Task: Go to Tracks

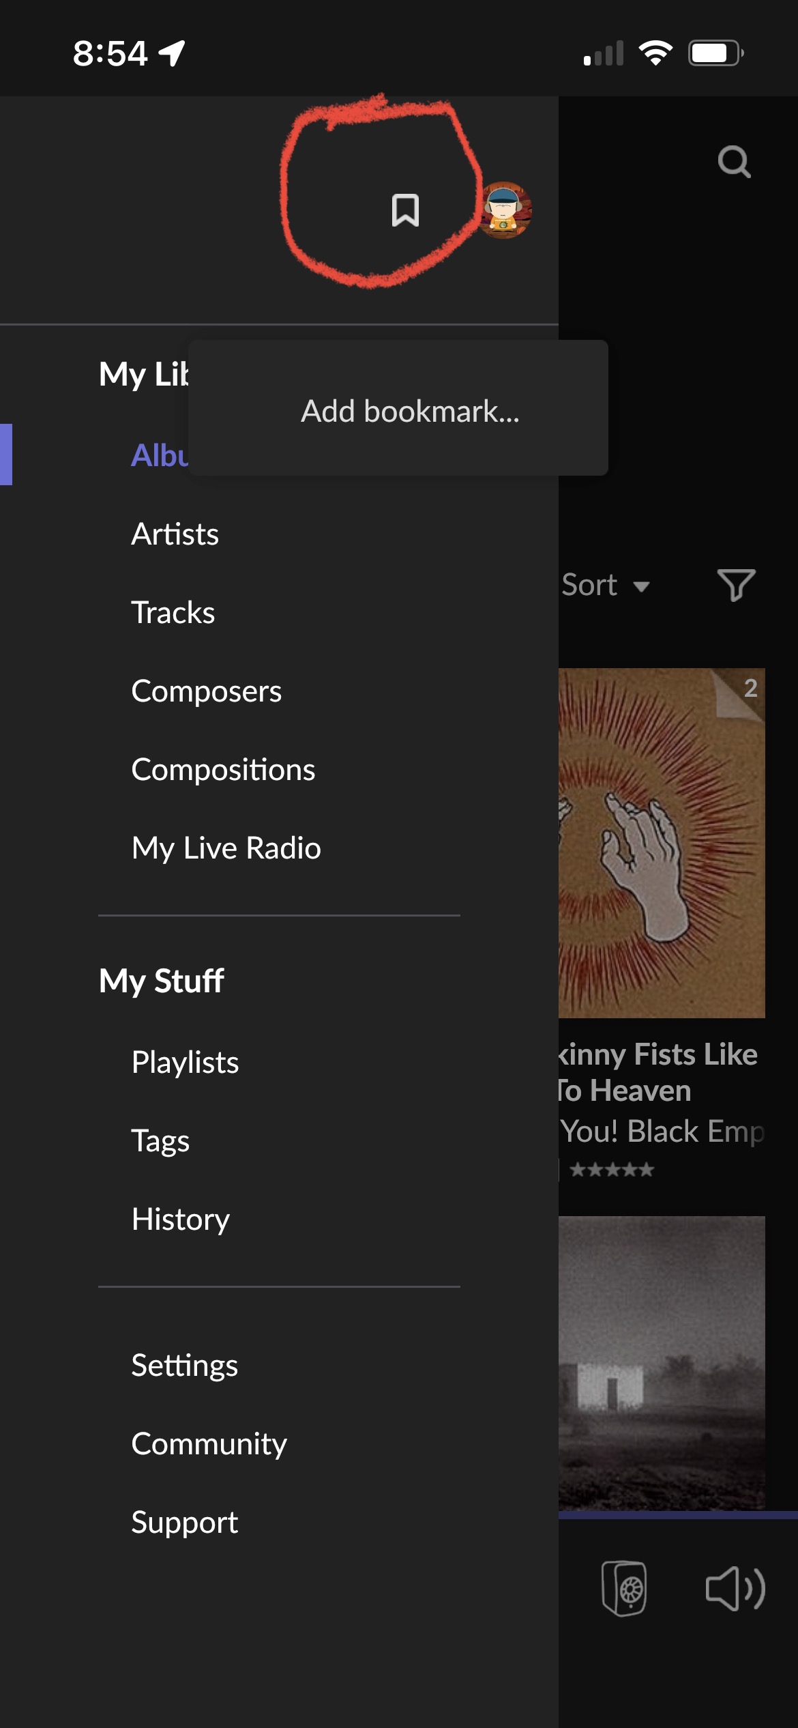Action: coord(173,612)
